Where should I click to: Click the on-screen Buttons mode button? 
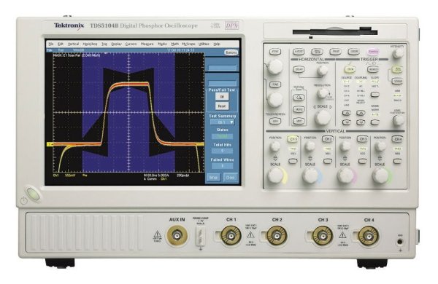231,52
